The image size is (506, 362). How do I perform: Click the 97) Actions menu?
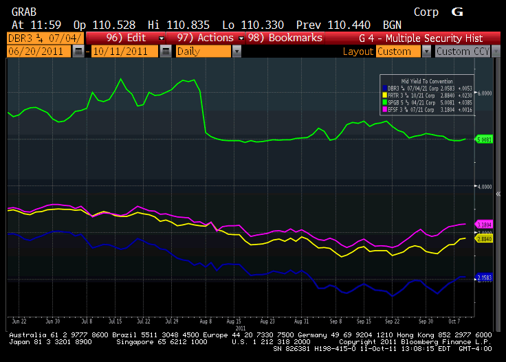(x=206, y=38)
